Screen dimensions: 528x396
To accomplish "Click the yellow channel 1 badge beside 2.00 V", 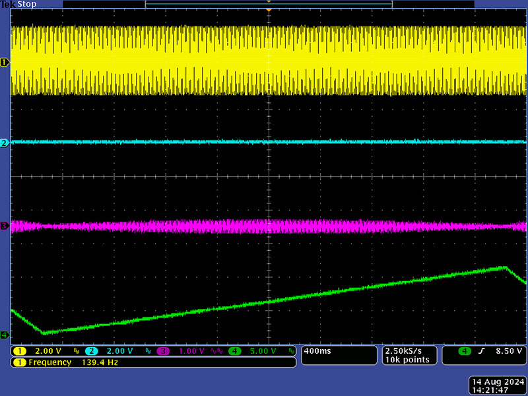I will click(20, 351).
